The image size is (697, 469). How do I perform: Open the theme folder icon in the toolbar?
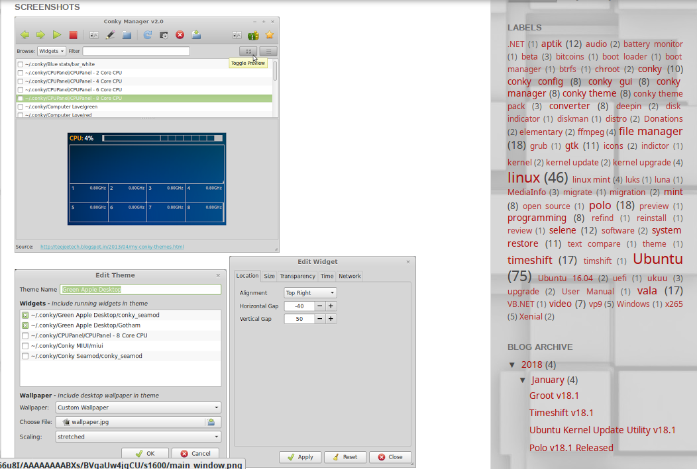(x=127, y=34)
